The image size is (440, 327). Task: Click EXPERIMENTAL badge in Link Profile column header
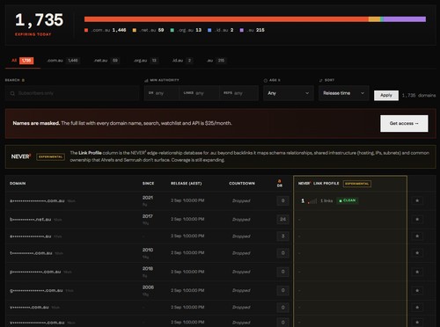pyautogui.click(x=357, y=184)
